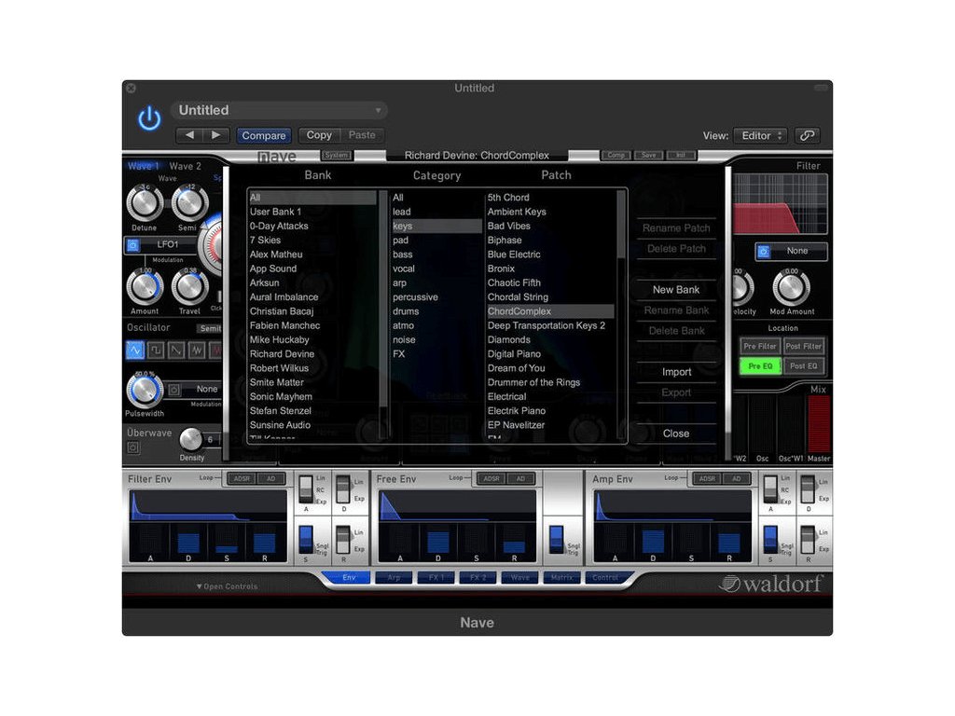Click Filter Env Decay slider

tap(188, 540)
